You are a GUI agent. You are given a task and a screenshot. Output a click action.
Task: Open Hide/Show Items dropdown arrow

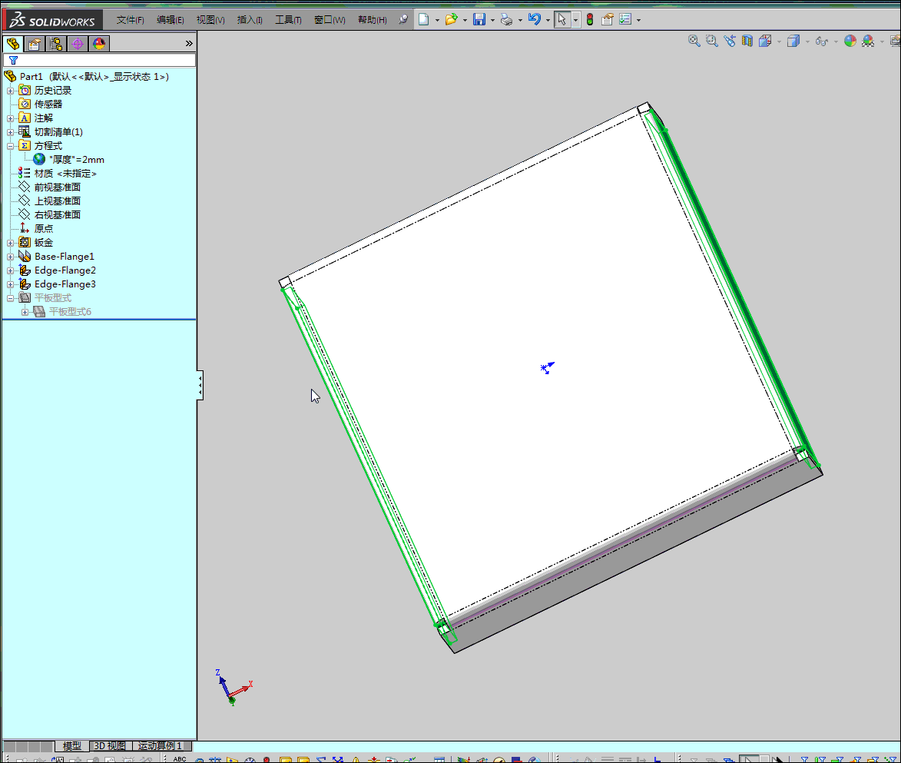click(x=836, y=41)
